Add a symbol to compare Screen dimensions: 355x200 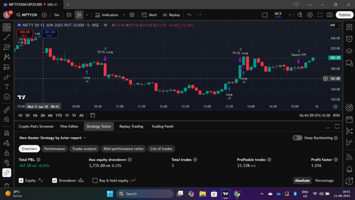tap(44, 15)
